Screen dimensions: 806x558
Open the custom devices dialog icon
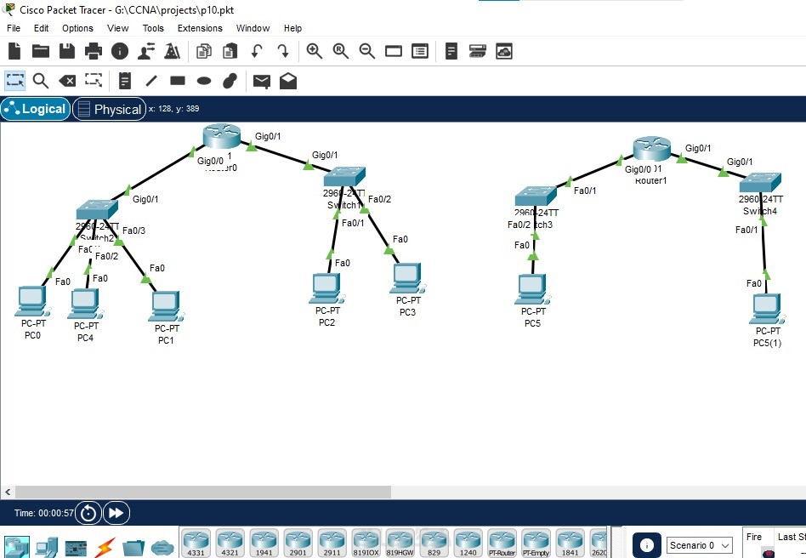(x=420, y=51)
